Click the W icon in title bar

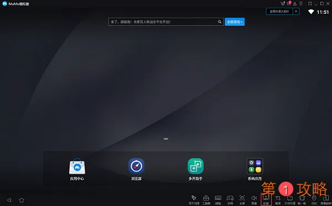(282, 3)
